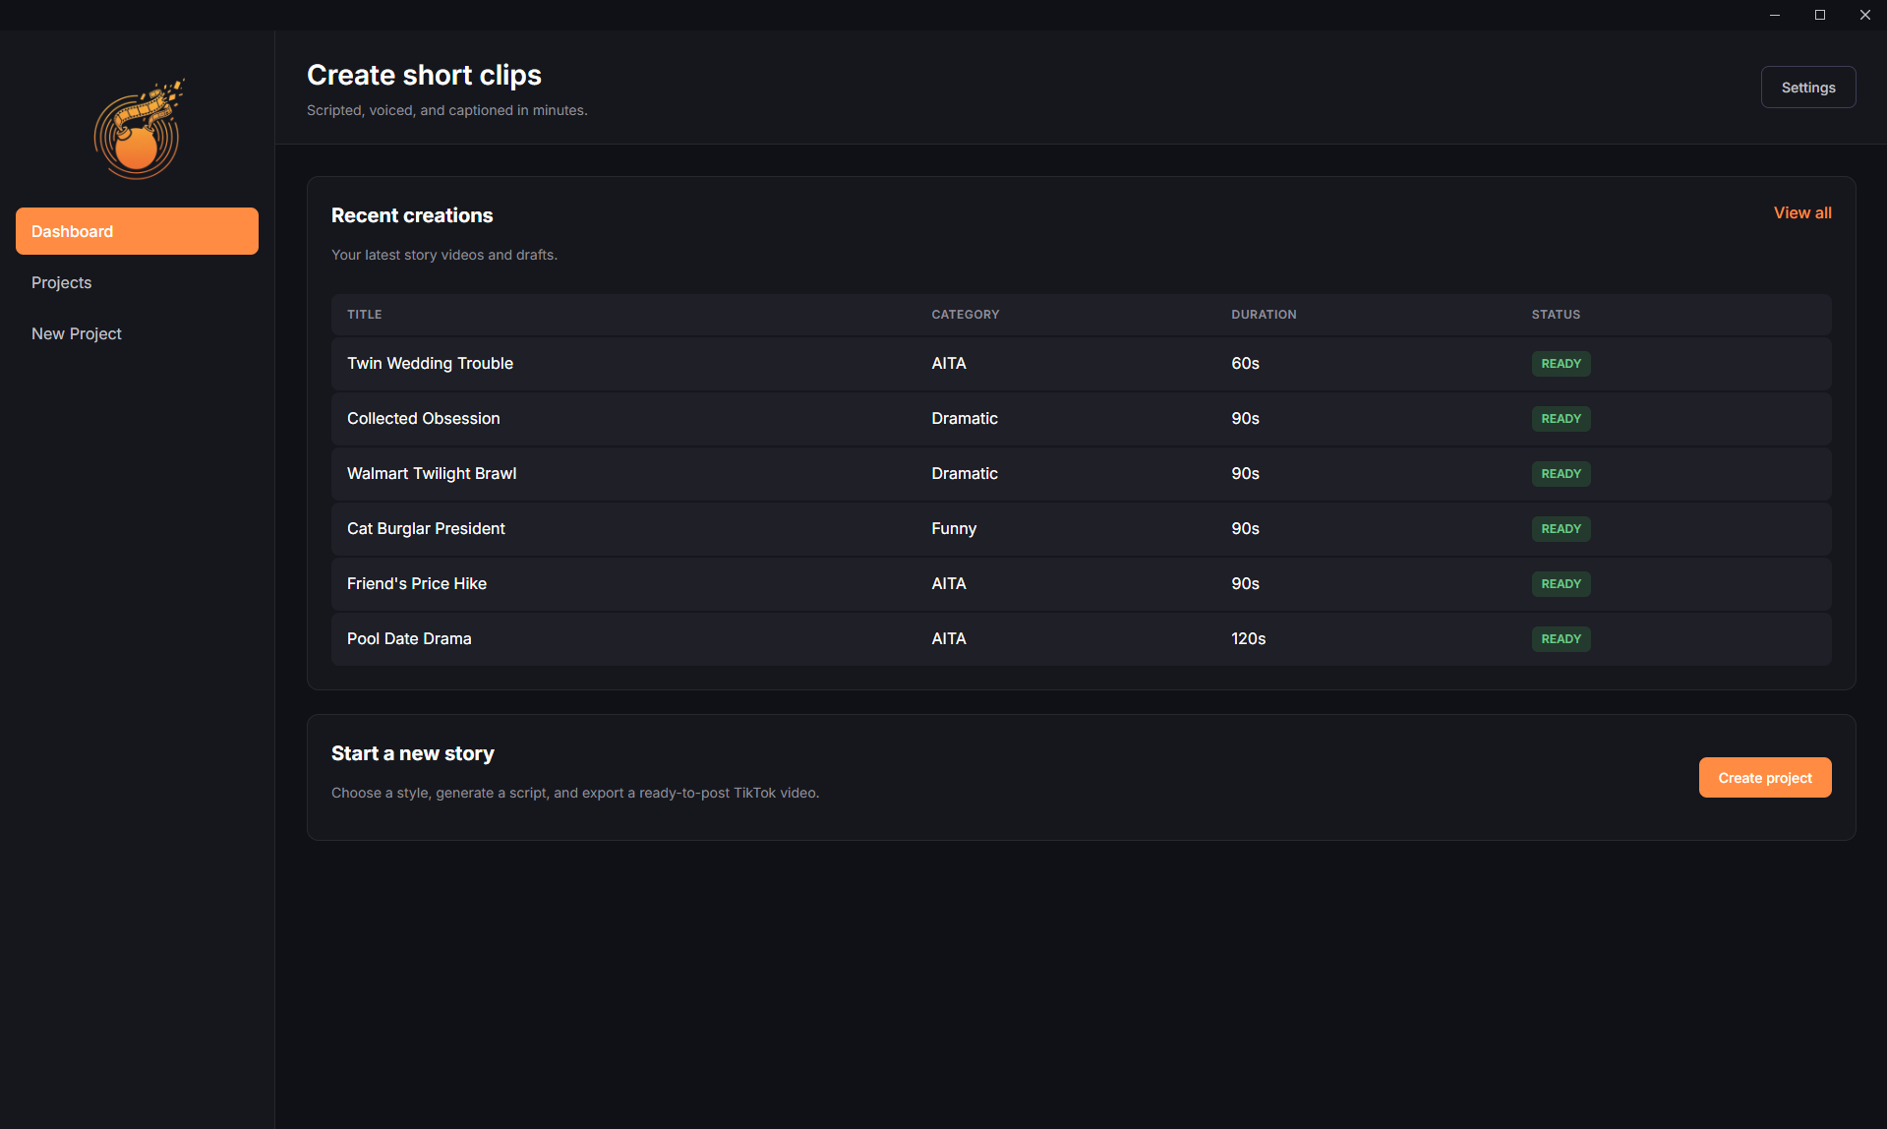Select the Friend's Price Hike story

416,583
